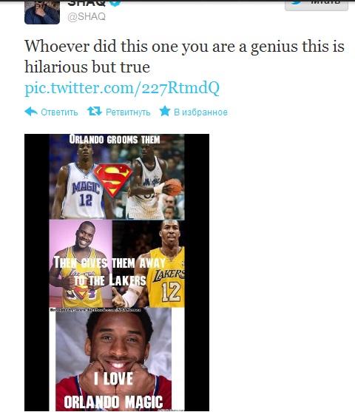This screenshot has height=412, width=355.
Task: Click the Ответить reply text
Action: point(59,112)
